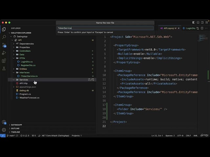Collapse the Interfaces folder
Image resolution: width=210 pixels, height=157 pixels.
click(14, 73)
